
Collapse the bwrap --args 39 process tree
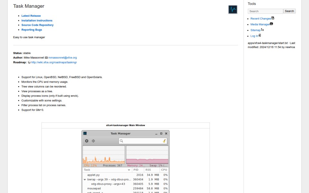click(x=85, y=179)
